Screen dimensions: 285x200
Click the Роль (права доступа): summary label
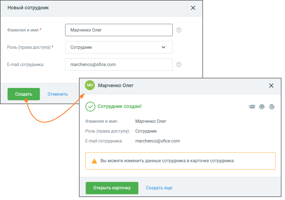(108, 131)
